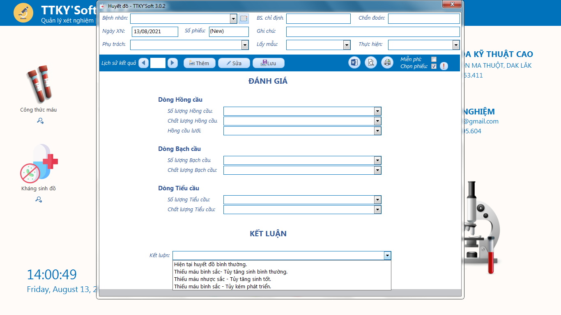This screenshot has width=561, height=315.
Task: Go to next result history record
Action: pos(172,63)
